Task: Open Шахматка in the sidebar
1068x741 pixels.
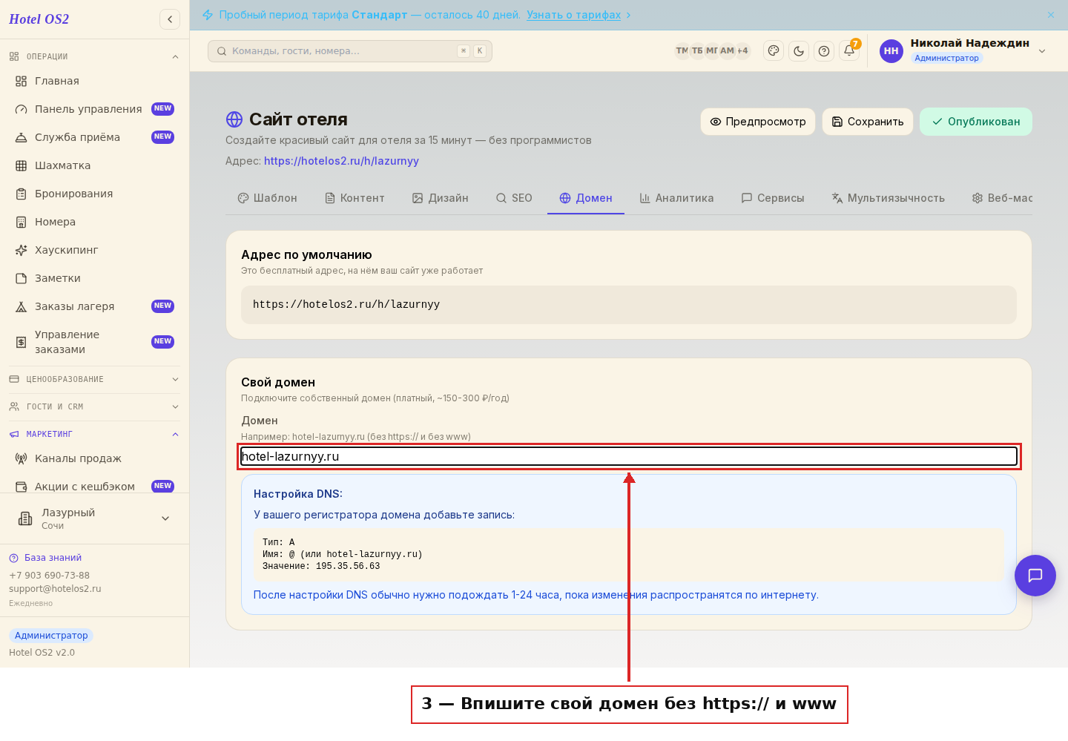Action: click(x=94, y=165)
